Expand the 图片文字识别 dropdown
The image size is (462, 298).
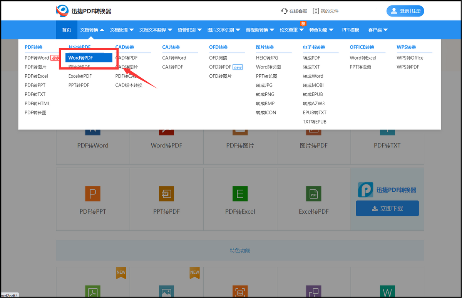[223, 30]
